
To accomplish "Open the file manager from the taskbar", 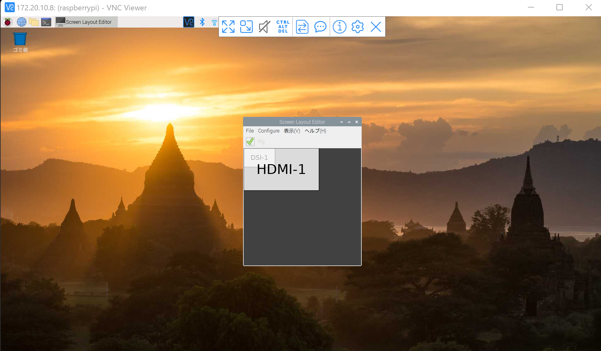I will (x=34, y=22).
